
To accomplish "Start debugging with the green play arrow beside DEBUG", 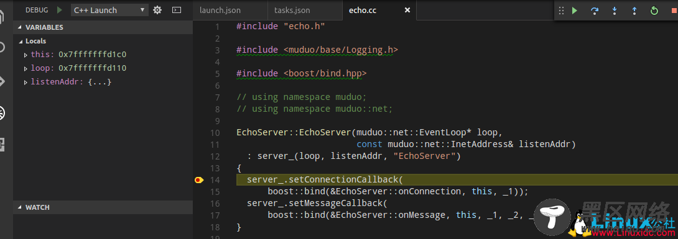I will (60, 10).
